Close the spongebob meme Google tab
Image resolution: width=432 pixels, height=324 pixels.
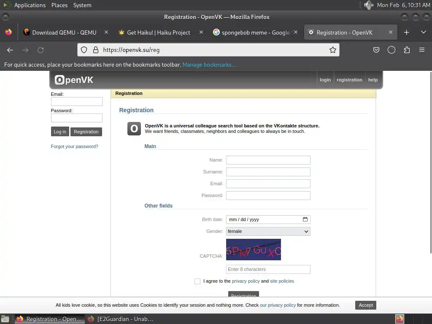(x=296, y=32)
